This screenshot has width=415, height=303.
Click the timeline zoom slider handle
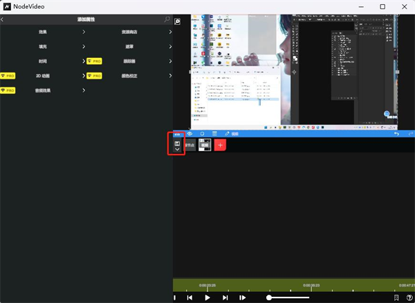(270, 297)
